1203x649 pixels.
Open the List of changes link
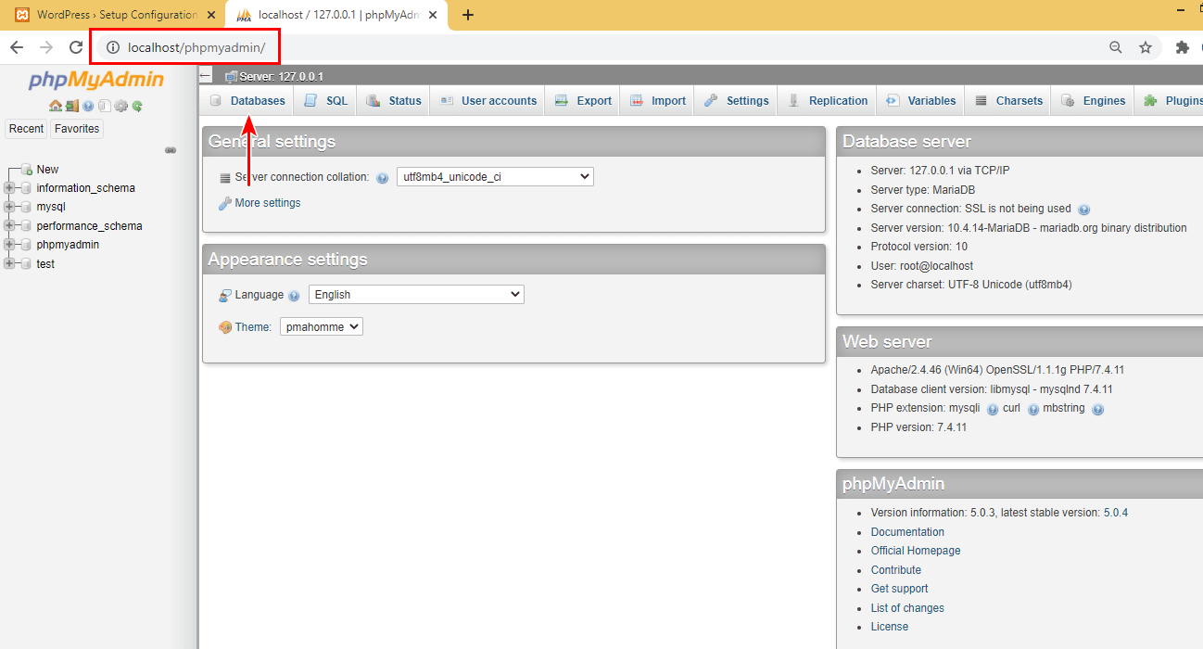(x=907, y=608)
